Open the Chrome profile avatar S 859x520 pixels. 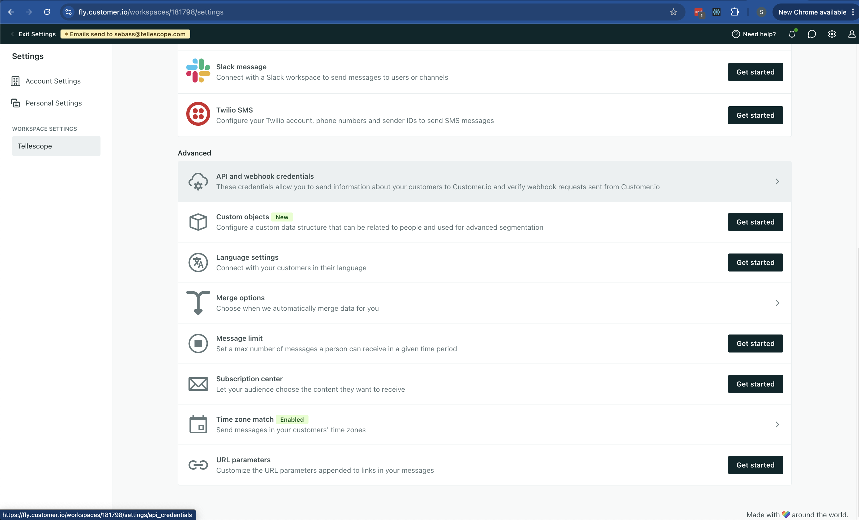761,12
